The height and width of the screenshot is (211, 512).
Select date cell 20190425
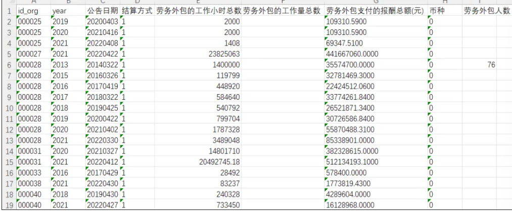click(x=103, y=108)
